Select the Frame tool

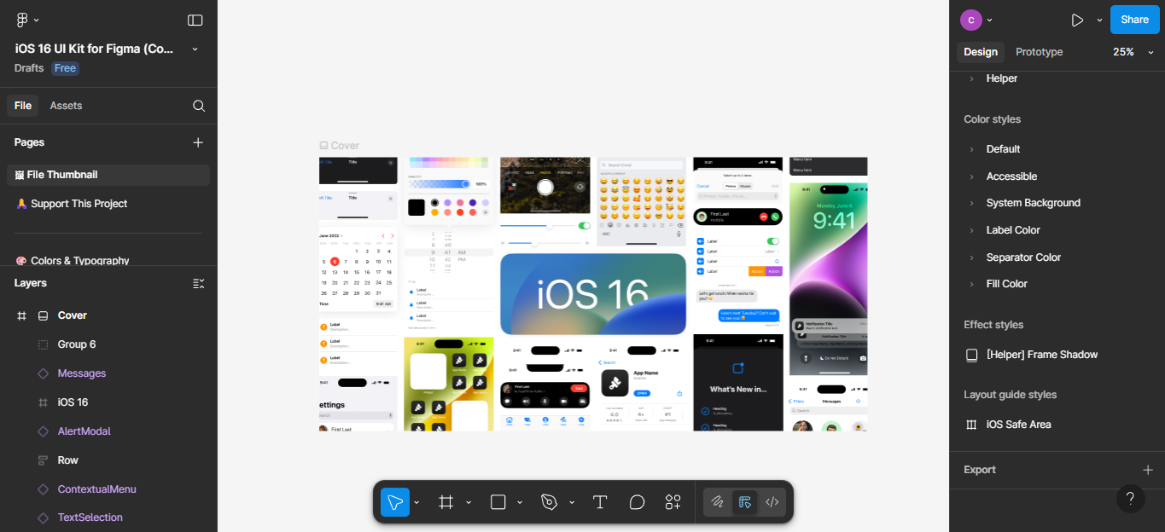(446, 502)
